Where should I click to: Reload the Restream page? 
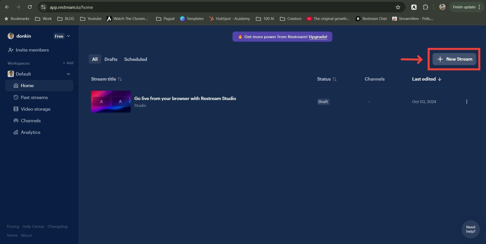30,7
